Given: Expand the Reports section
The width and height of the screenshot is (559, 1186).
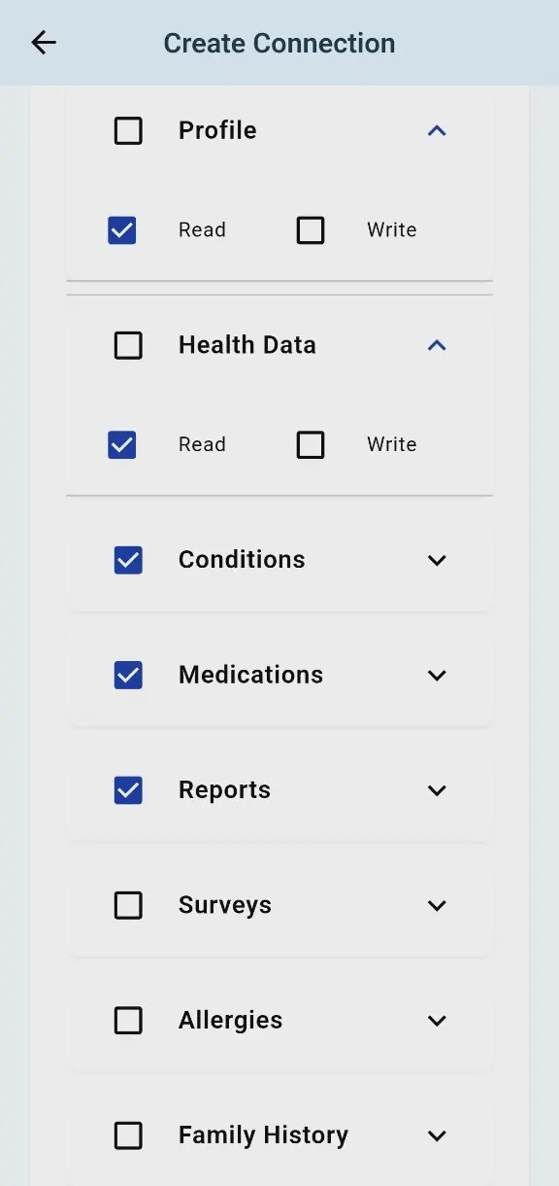Looking at the screenshot, I should [437, 790].
